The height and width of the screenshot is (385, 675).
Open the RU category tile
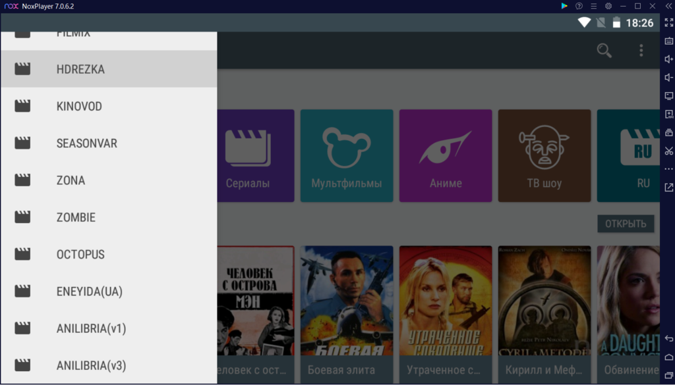point(628,155)
